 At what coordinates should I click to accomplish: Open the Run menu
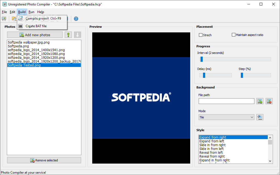[31, 12]
